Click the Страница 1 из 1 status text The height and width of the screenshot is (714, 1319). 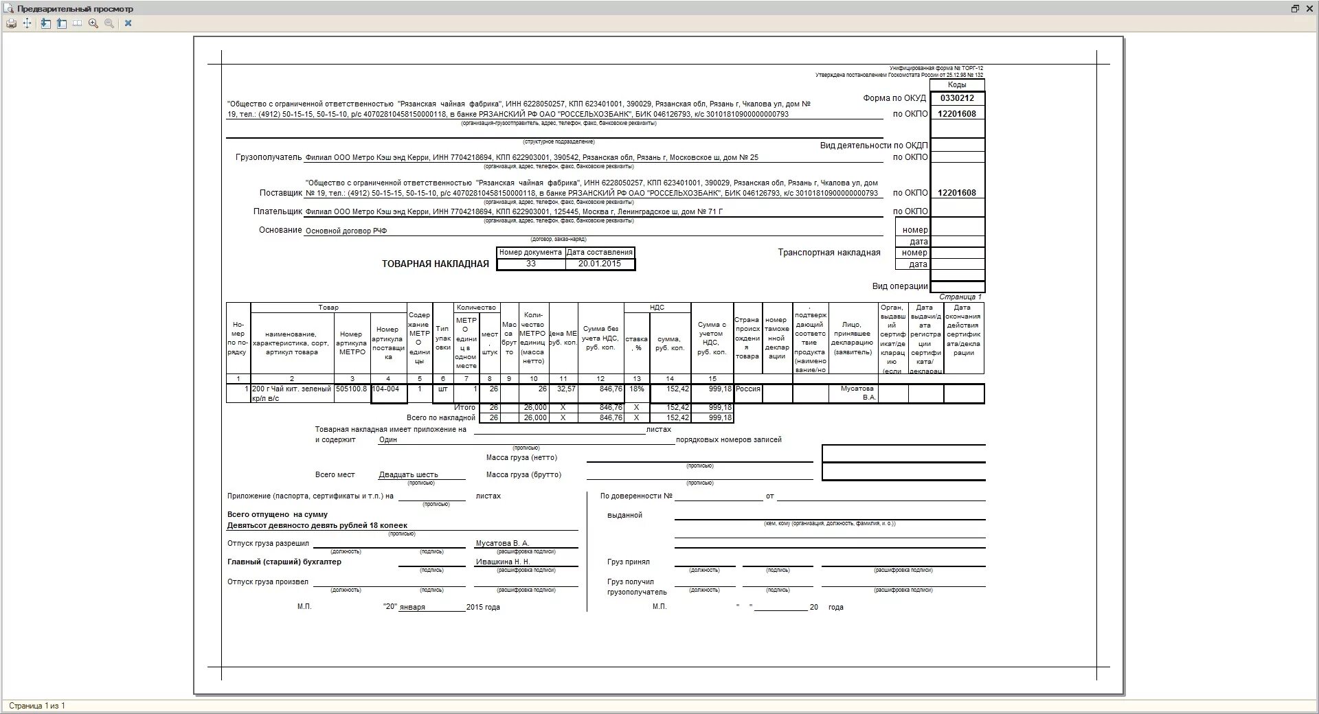(36, 706)
